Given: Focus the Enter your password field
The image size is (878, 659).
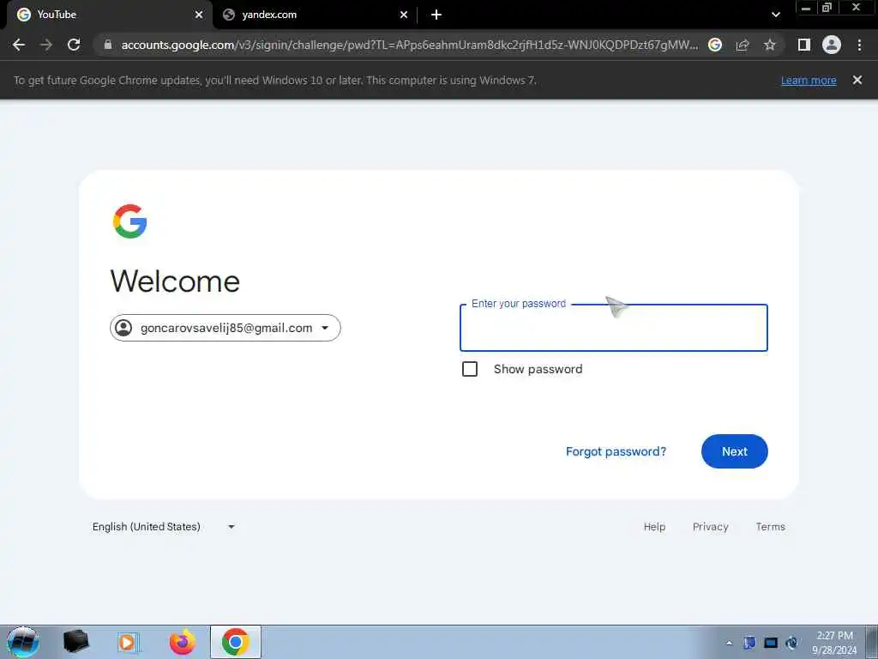Looking at the screenshot, I should click(x=614, y=328).
